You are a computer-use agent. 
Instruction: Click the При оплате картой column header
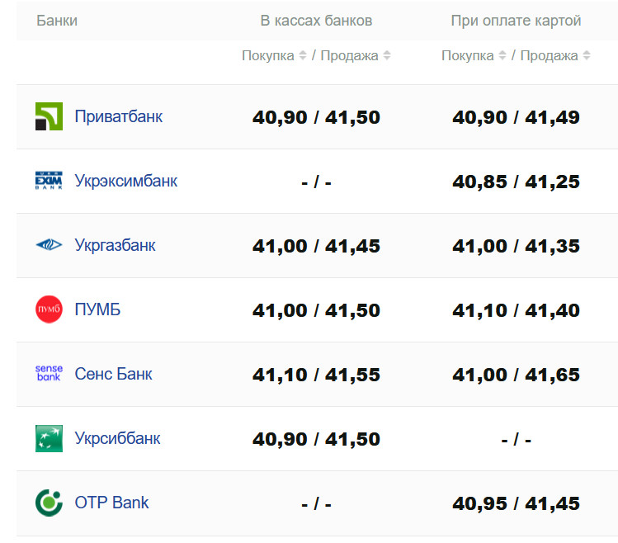516,21
